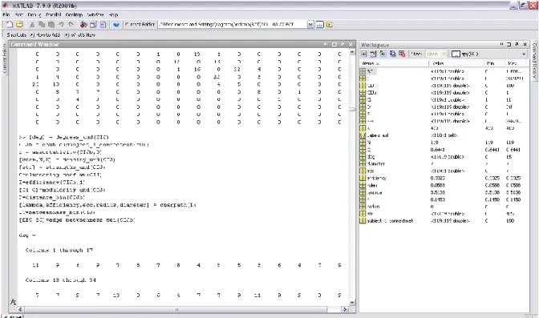Click Open variable icon in Workspace toolbar
This screenshot has width=539, height=318.
(373, 54)
